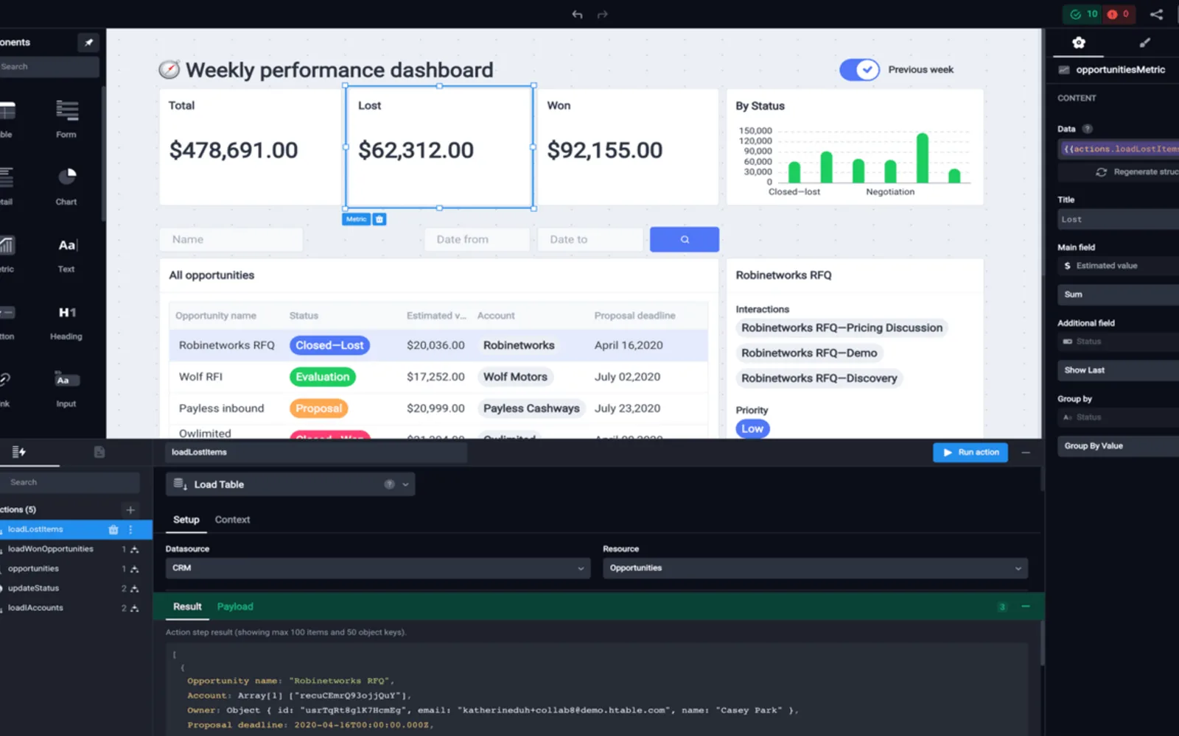Click the blue search magnifier button
This screenshot has height=736, width=1179.
[685, 239]
